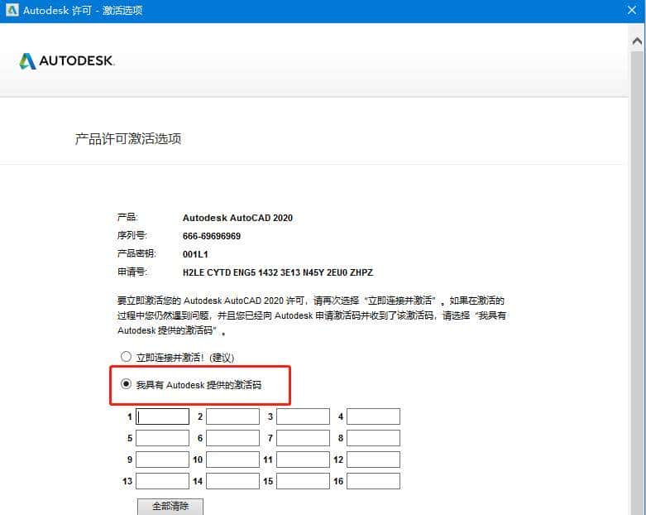Click activation code field 14
Viewport: 646px width, 515px height.
(x=232, y=481)
